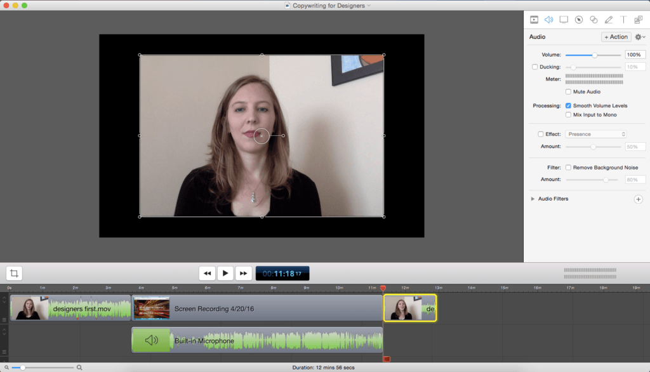This screenshot has width=650, height=372.
Task: Open the gear settings dropdown menu
Action: (x=640, y=37)
